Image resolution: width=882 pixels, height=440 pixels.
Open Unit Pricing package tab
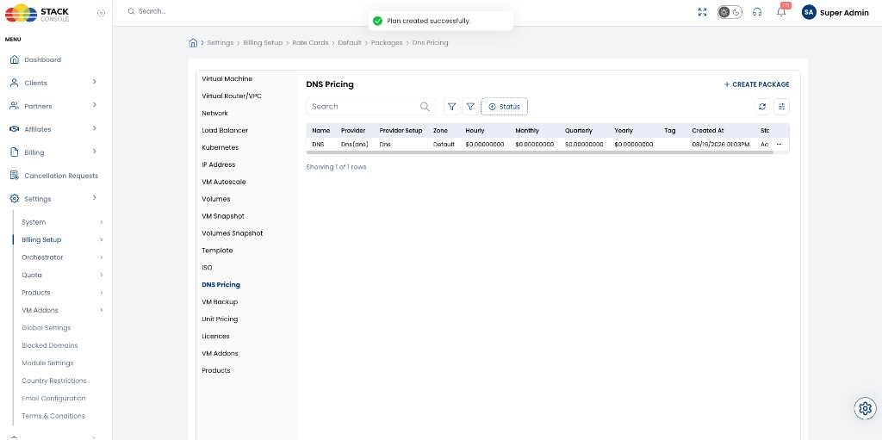(x=220, y=319)
